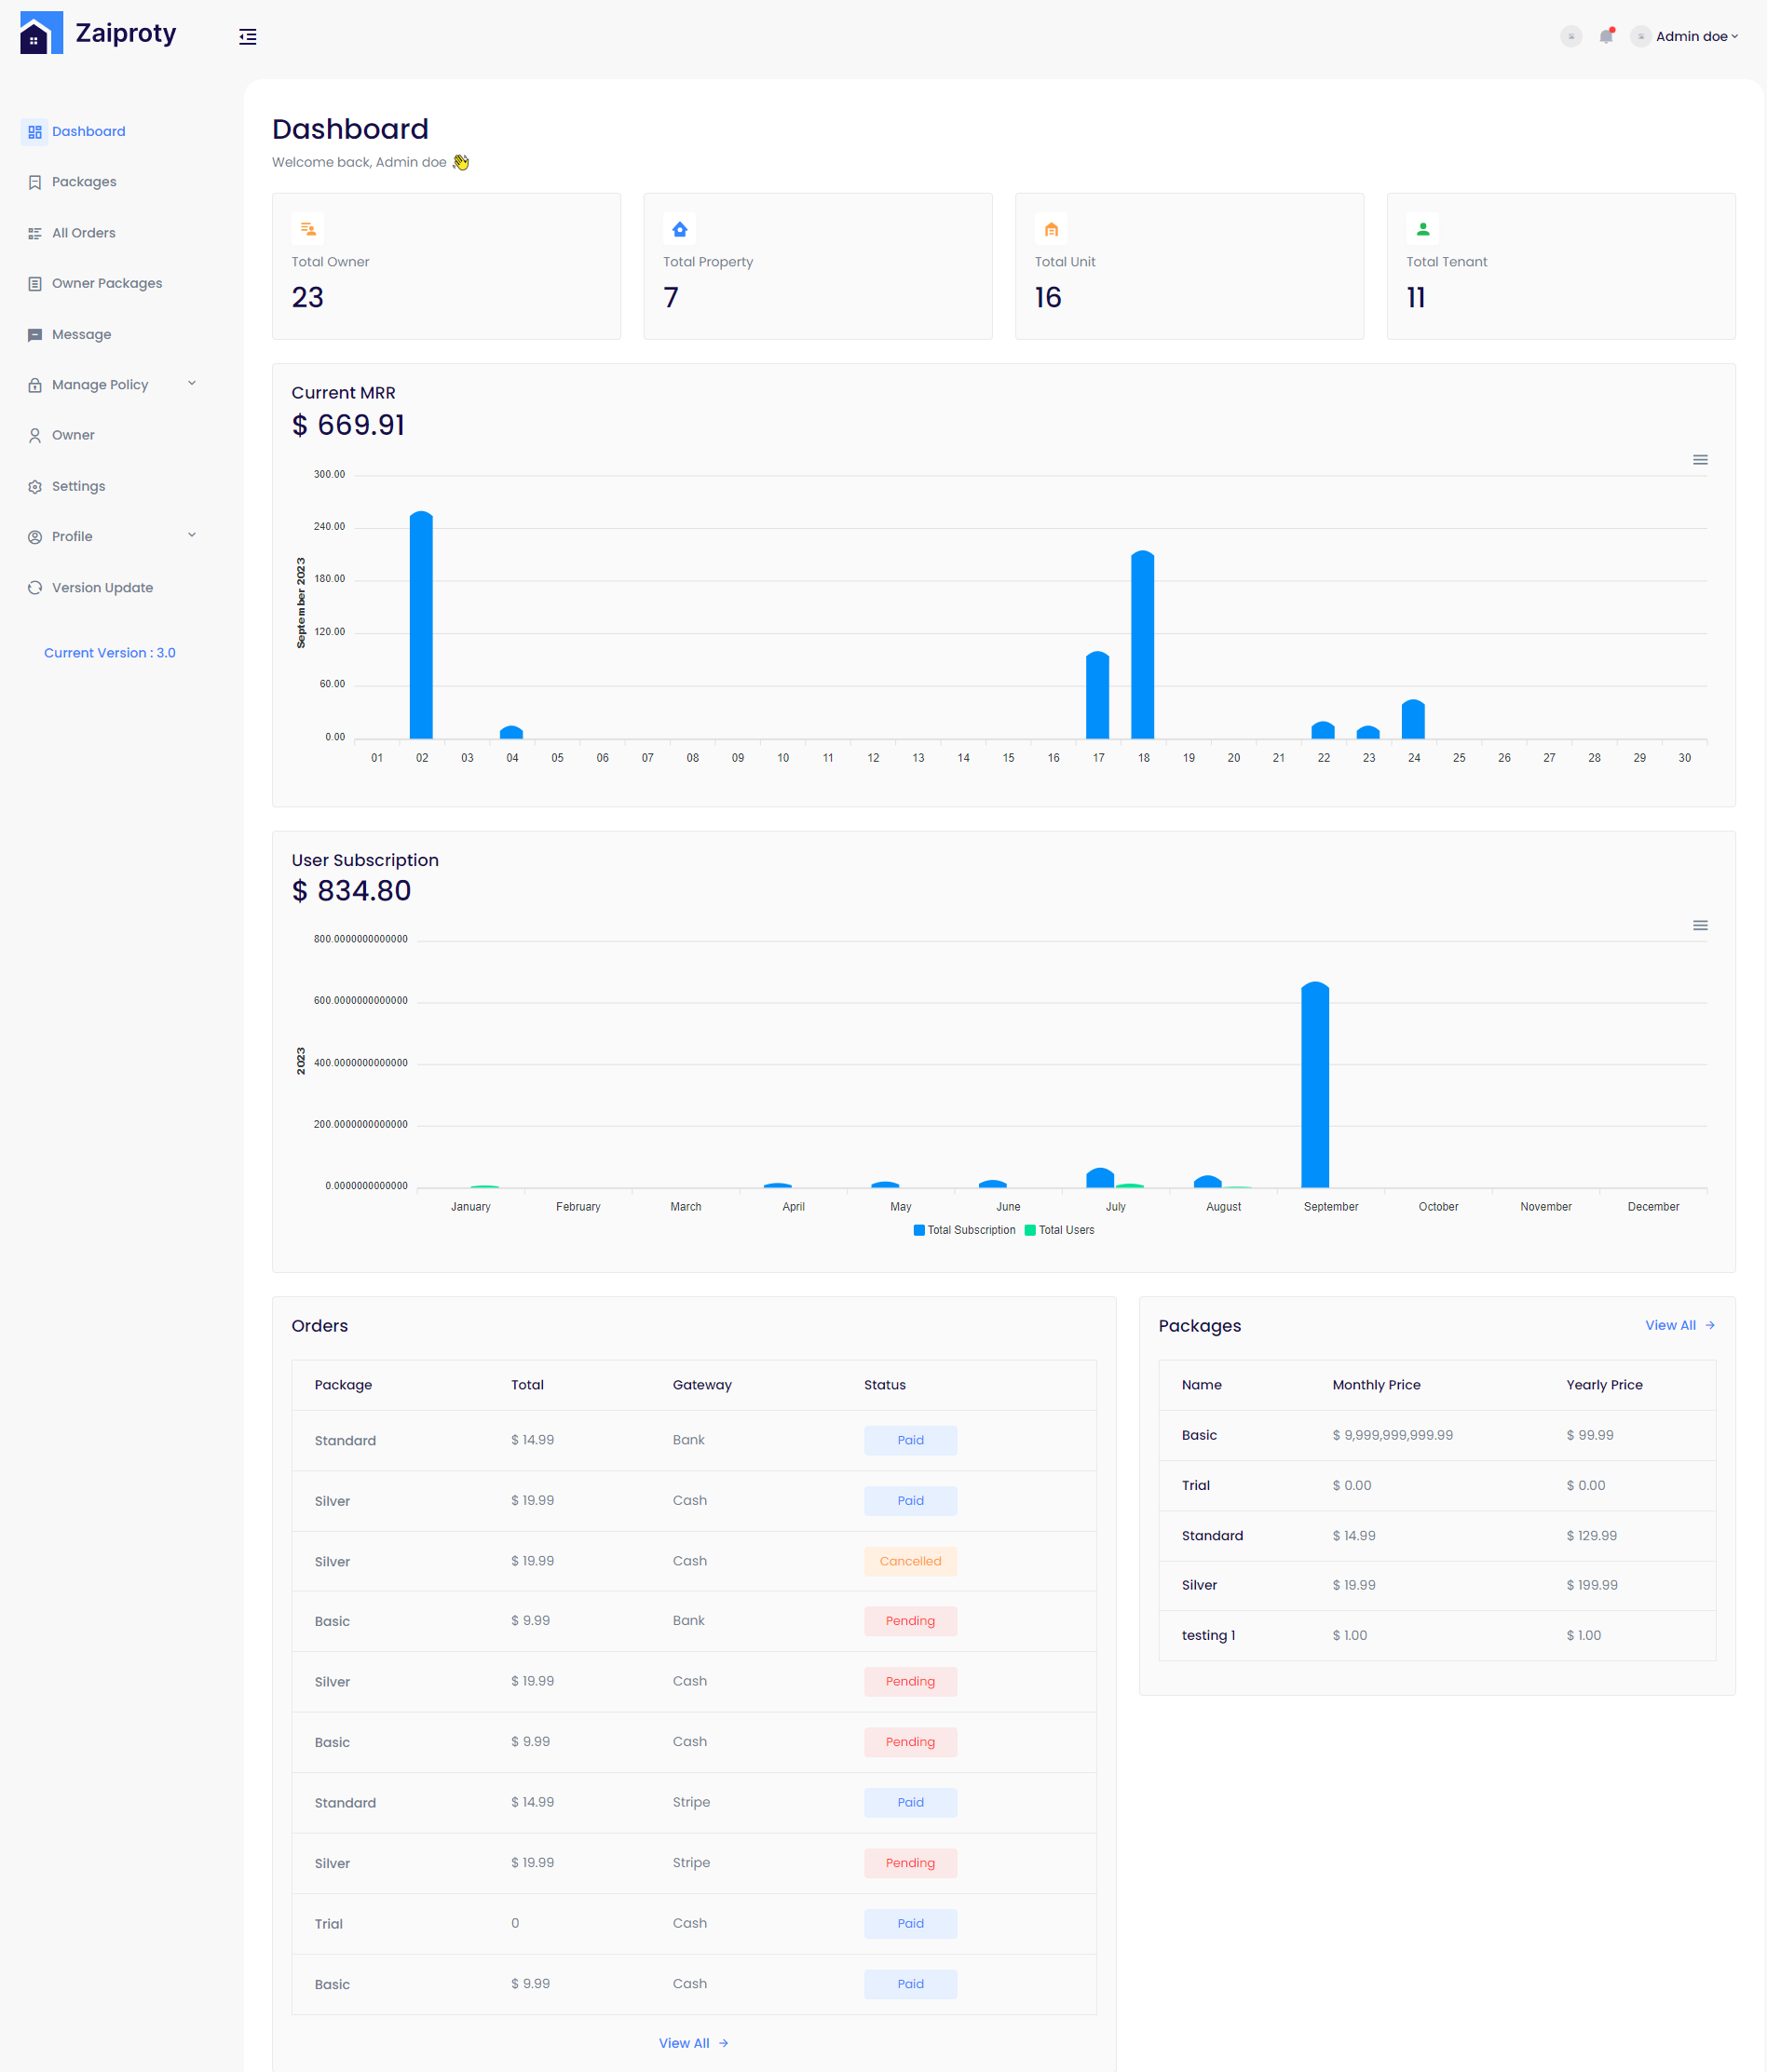Click the $ 669.91 MRR amount

click(x=349, y=426)
